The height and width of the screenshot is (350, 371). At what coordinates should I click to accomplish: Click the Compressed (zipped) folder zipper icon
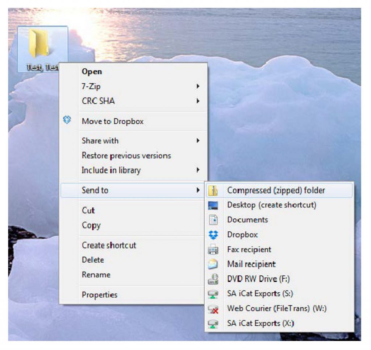click(x=213, y=190)
